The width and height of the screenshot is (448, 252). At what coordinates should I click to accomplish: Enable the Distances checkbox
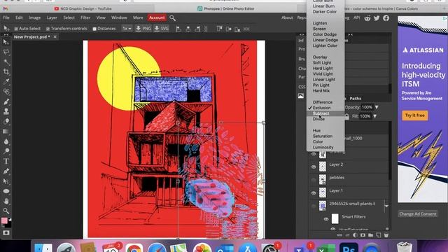[94, 29]
